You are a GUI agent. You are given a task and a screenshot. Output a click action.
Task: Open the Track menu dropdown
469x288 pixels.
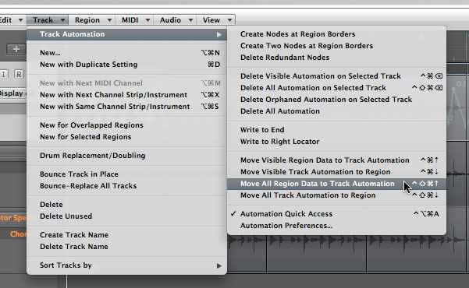(48, 20)
